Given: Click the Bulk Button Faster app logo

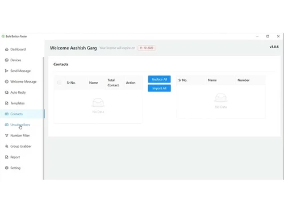Looking at the screenshot, I should point(3,36).
